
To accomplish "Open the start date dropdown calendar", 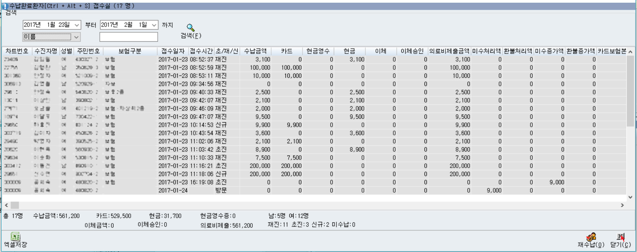I will coord(77,25).
